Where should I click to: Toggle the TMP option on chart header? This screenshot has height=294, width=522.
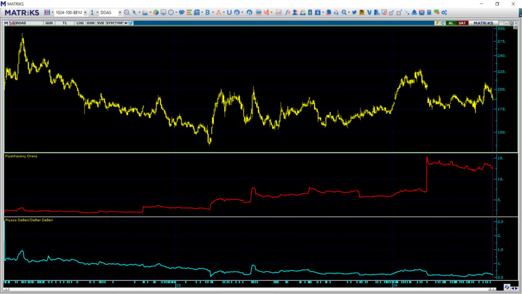[119, 23]
